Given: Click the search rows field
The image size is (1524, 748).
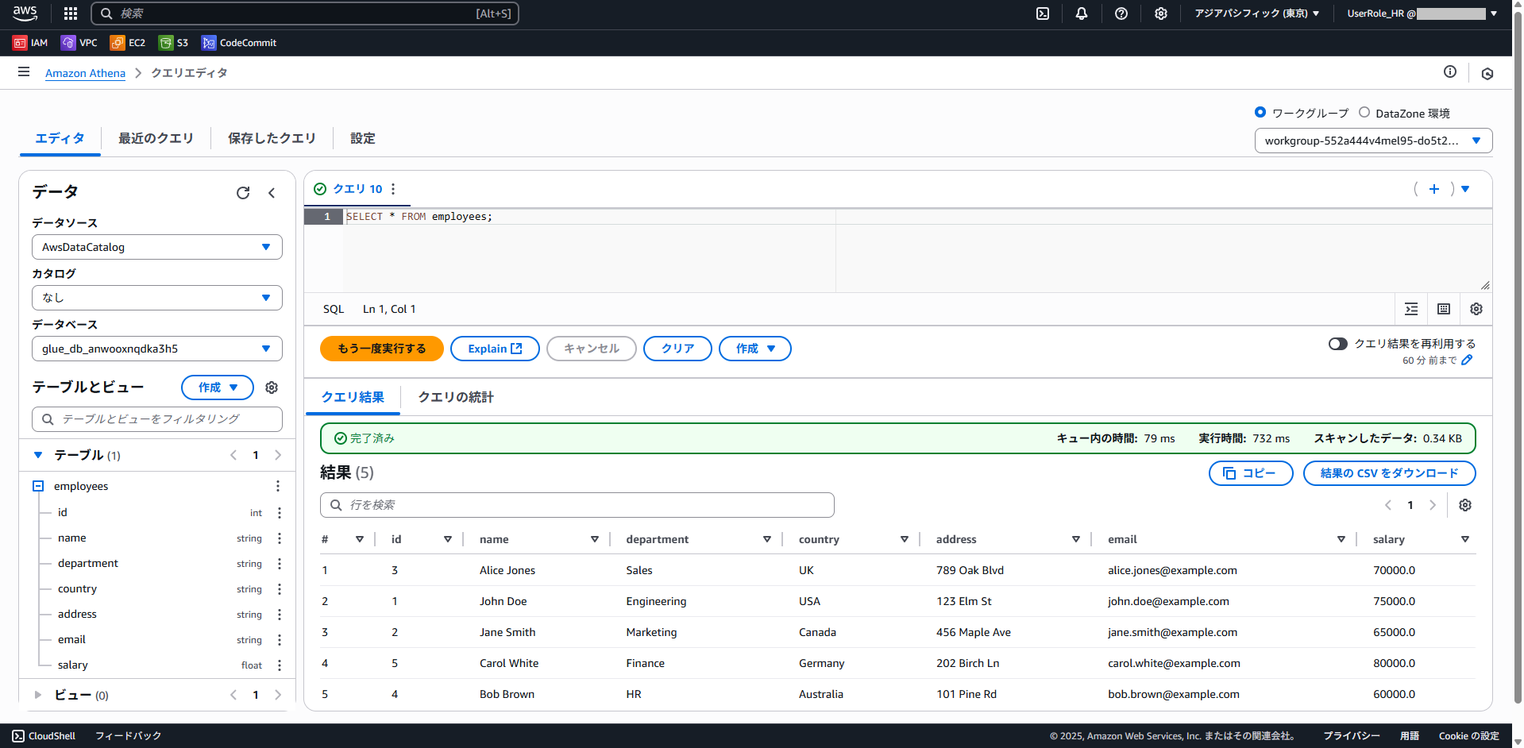Looking at the screenshot, I should [577, 505].
